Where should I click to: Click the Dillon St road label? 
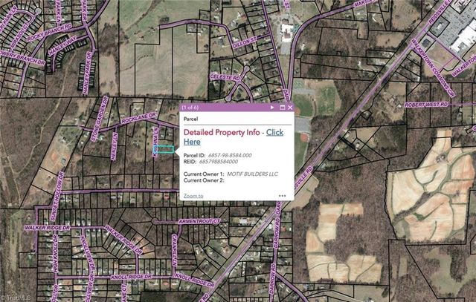click(245, 42)
